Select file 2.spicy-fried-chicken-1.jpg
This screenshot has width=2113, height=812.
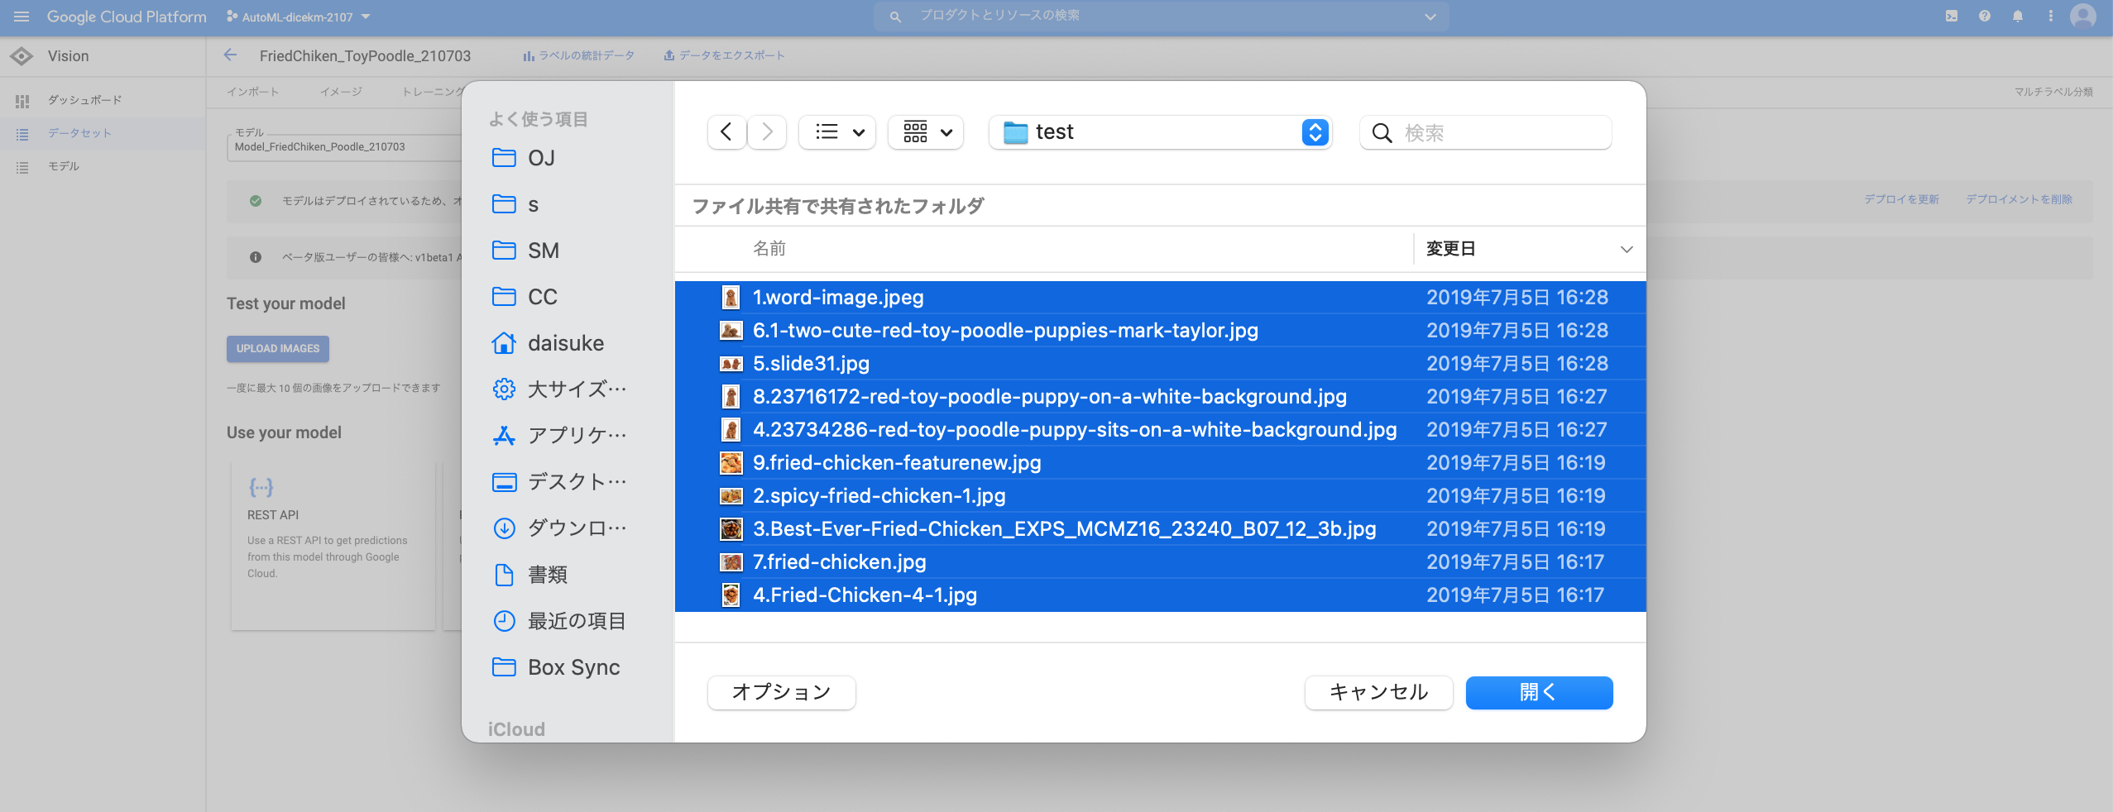(1160, 496)
